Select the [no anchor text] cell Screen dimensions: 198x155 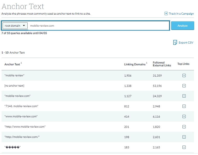14,86
